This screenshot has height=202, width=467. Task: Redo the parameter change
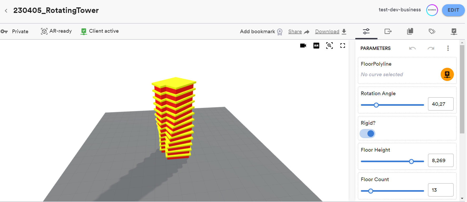pyautogui.click(x=431, y=48)
